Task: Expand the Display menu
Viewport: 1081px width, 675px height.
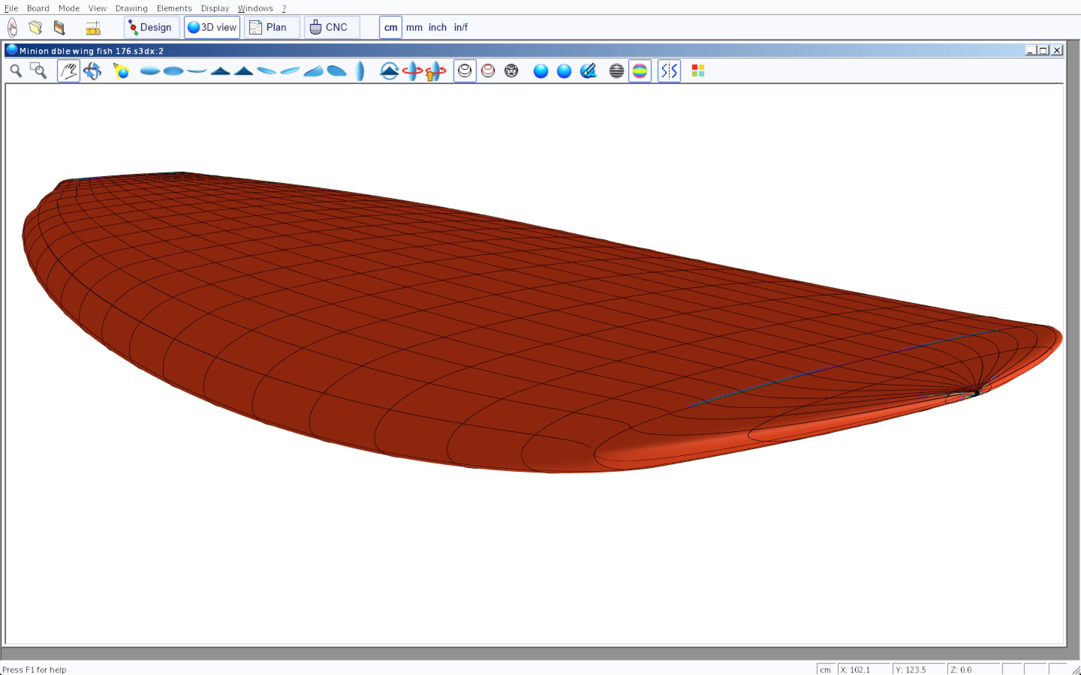Action: 215,8
